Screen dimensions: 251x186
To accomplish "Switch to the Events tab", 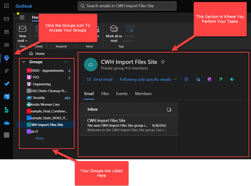I will click(x=122, y=94).
